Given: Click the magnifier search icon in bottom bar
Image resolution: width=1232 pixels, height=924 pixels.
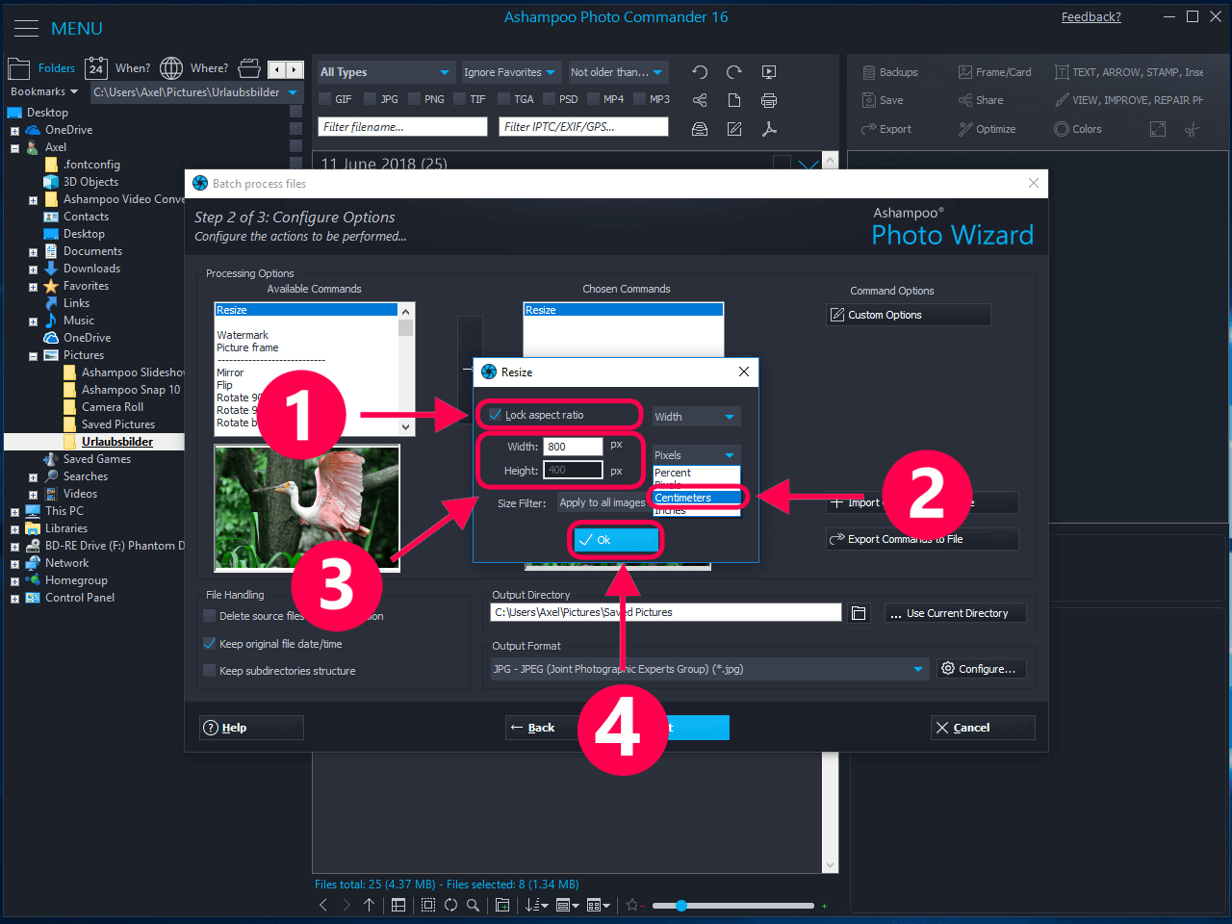Looking at the screenshot, I should (473, 905).
